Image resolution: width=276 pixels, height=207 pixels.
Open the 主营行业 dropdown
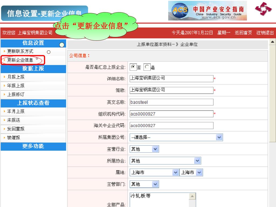[144, 149]
